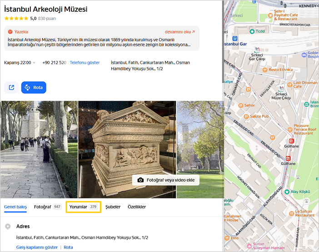Click the panel vertical scrollbar

tap(223, 42)
